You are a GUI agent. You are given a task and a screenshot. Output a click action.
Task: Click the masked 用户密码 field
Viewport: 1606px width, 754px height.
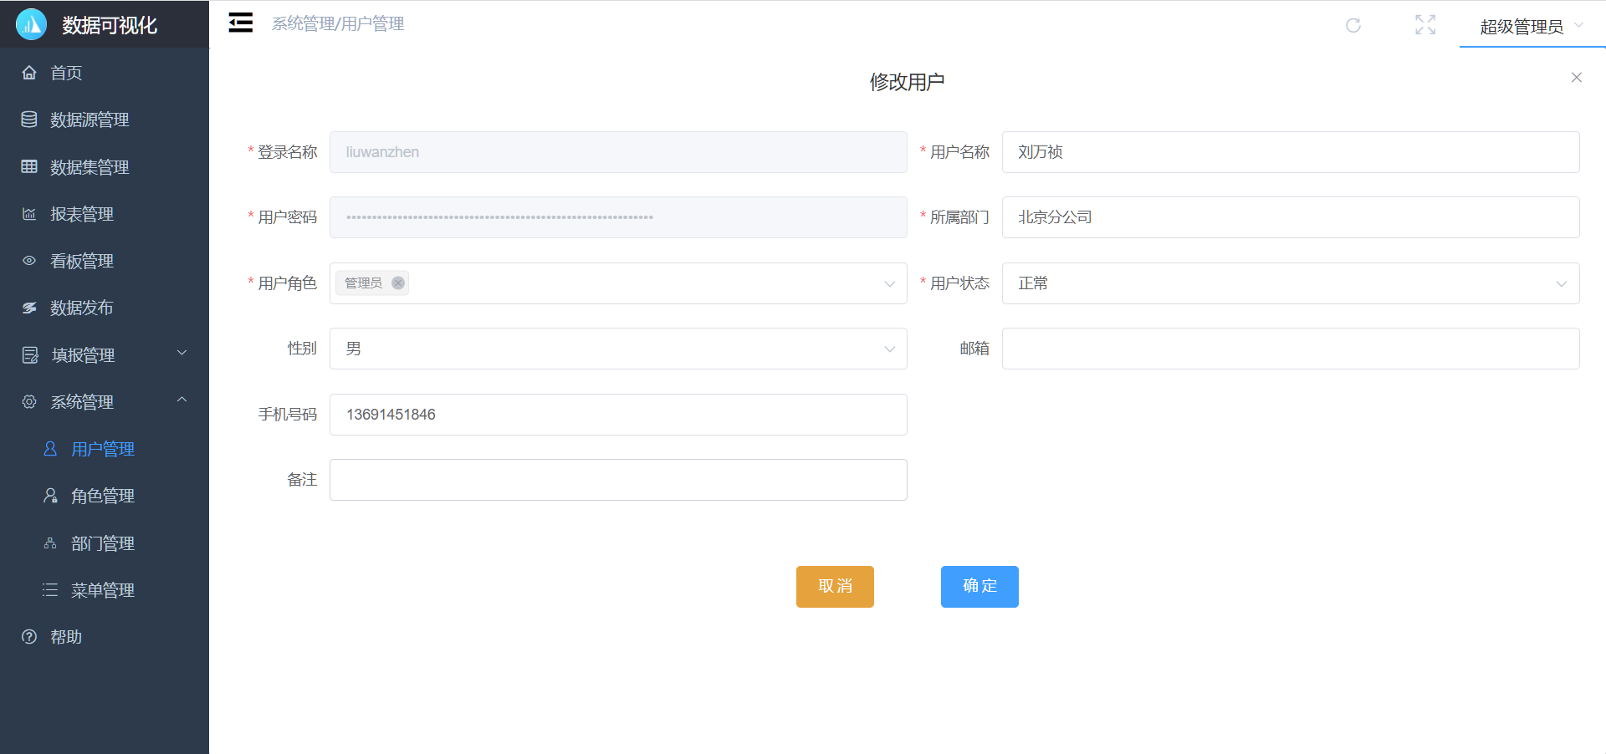click(618, 217)
